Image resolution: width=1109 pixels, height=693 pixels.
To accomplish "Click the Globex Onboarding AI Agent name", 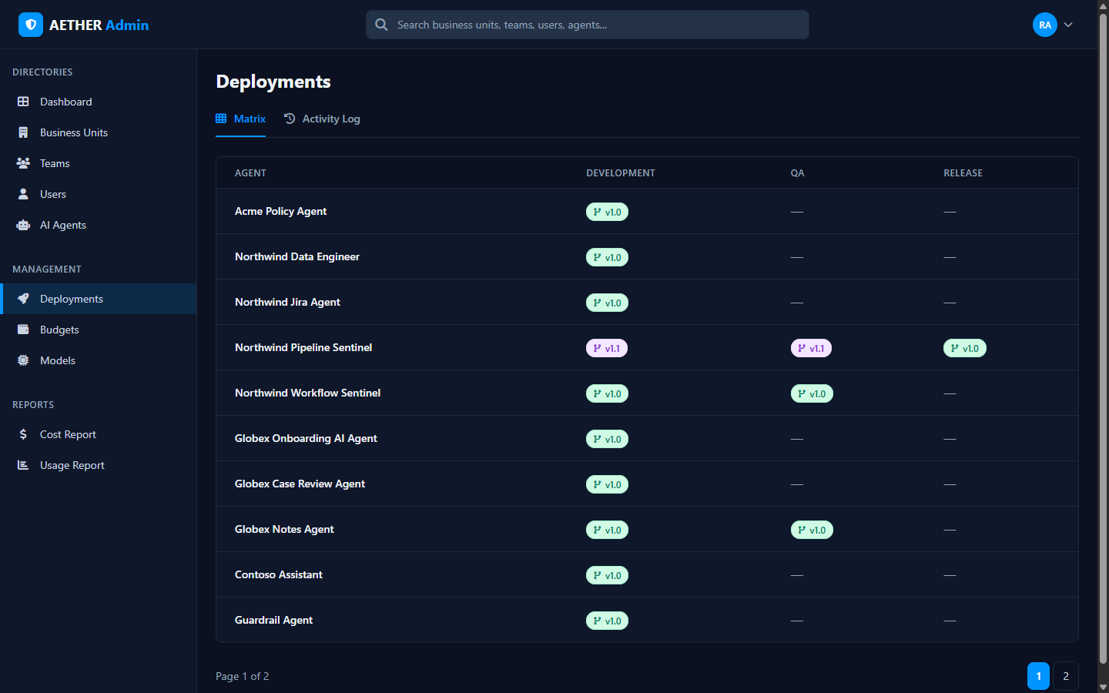I will [x=306, y=438].
